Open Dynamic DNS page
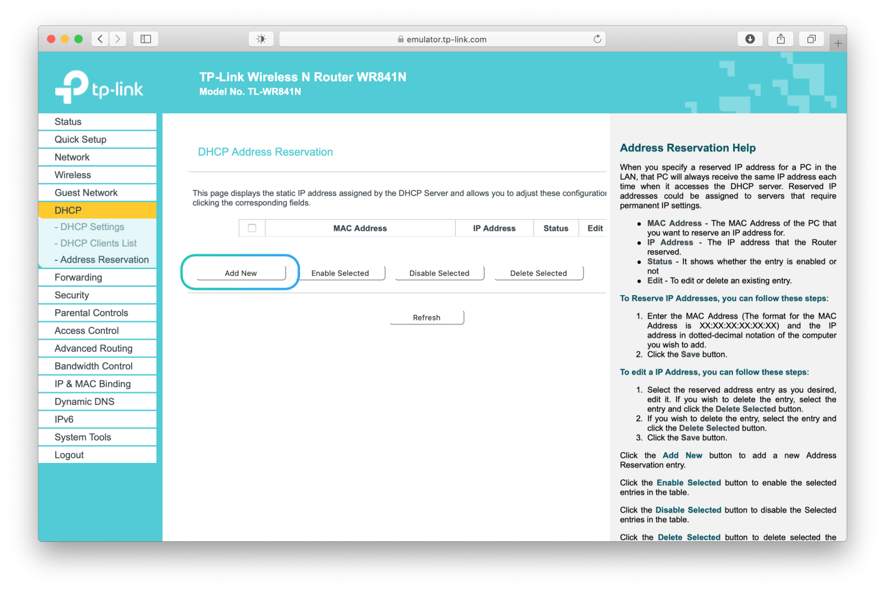 point(97,402)
